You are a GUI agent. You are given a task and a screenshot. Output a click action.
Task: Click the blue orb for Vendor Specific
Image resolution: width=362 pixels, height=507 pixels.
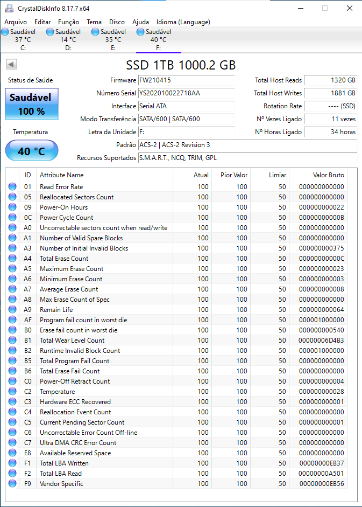tap(12, 483)
